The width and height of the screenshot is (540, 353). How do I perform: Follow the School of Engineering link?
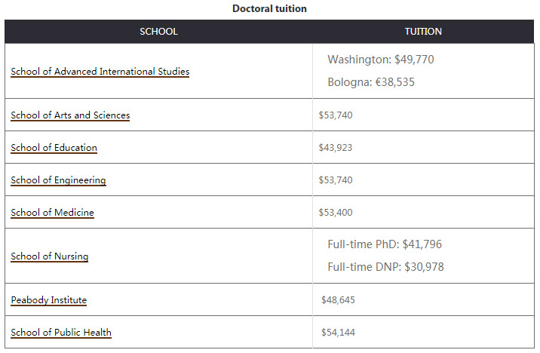(58, 180)
